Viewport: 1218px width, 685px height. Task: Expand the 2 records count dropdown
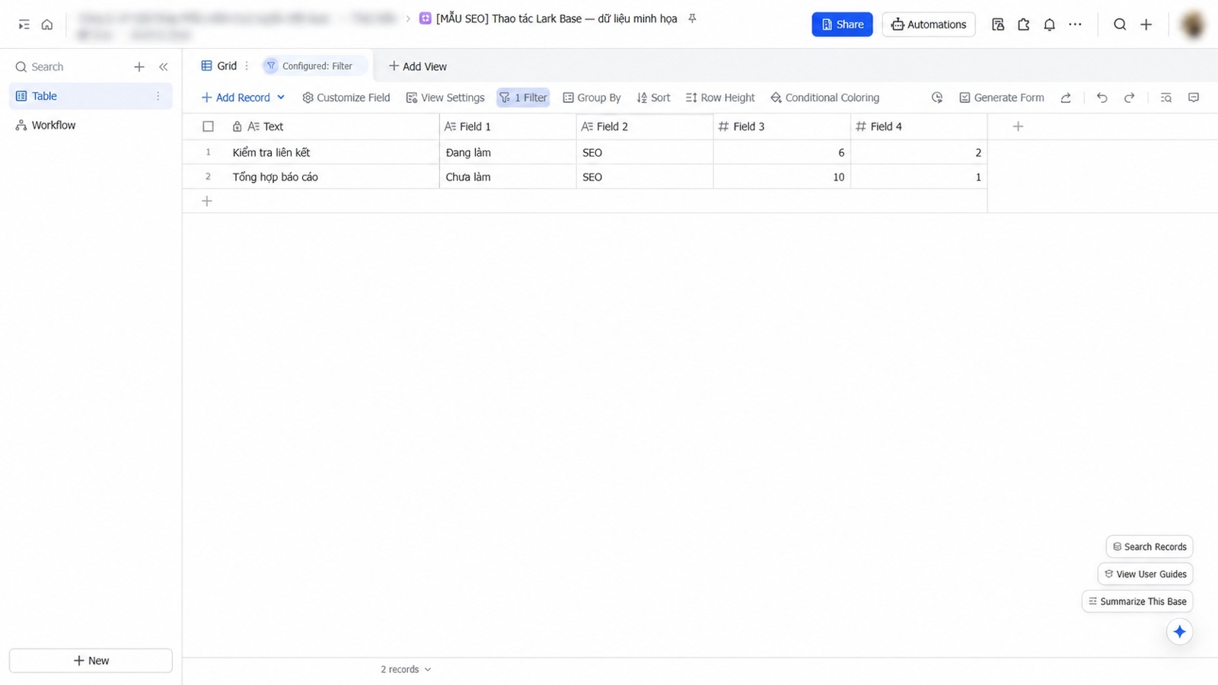(406, 670)
